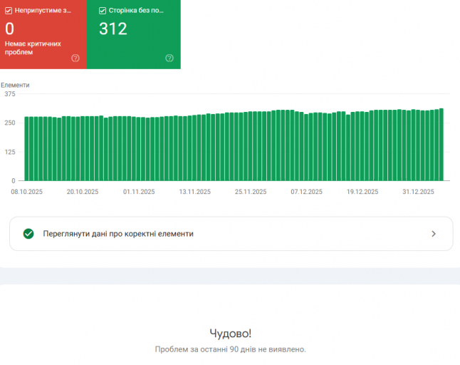This screenshot has height=365, width=460.
Task: Select the red card showing 0
Action: click(x=43, y=34)
